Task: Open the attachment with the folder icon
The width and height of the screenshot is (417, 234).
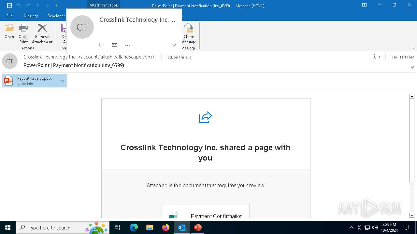Action: [x=9, y=32]
